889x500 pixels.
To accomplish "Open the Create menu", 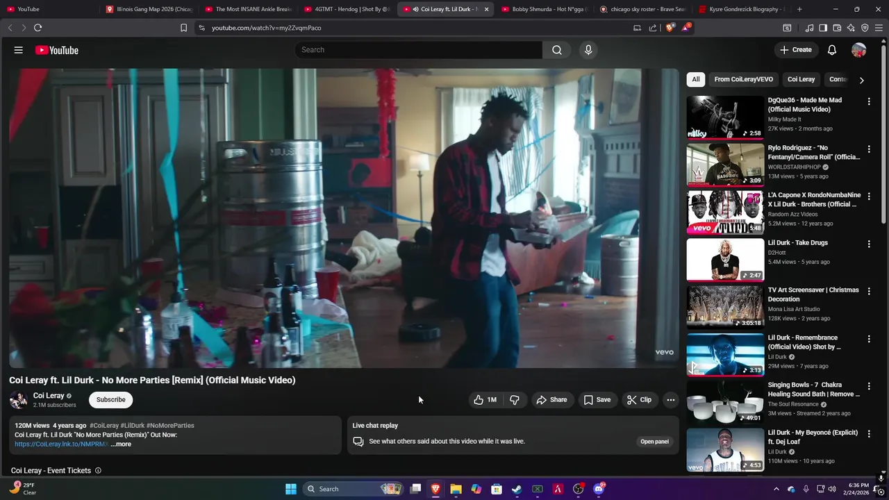I will coord(795,50).
